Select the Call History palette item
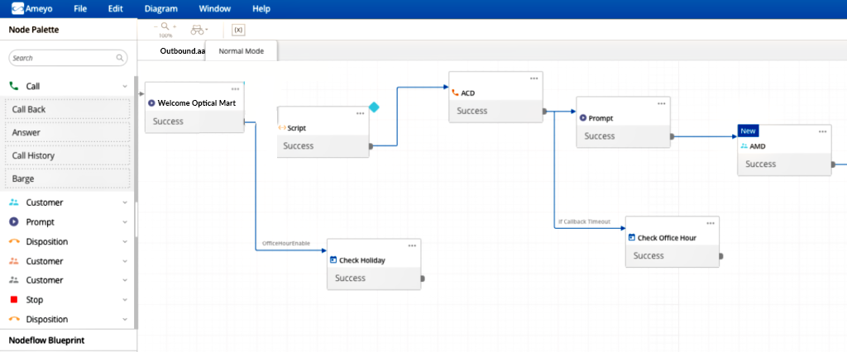The image size is (847, 352). (68, 155)
